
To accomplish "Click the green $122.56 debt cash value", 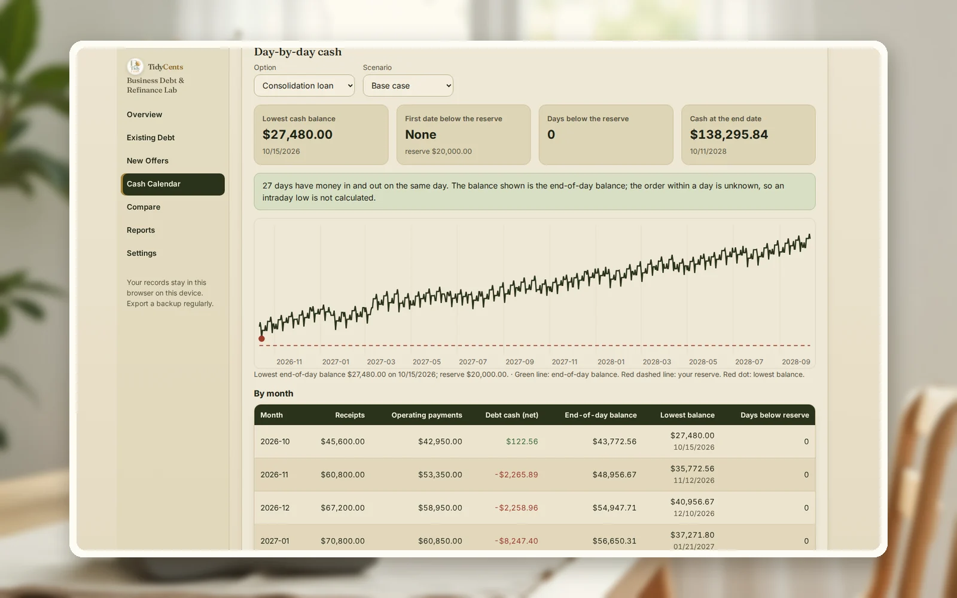I will [522, 442].
